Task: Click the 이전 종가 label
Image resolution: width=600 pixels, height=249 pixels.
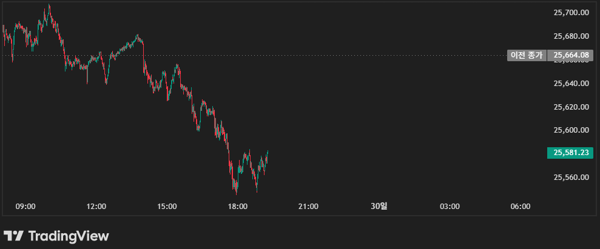Action: click(x=527, y=55)
